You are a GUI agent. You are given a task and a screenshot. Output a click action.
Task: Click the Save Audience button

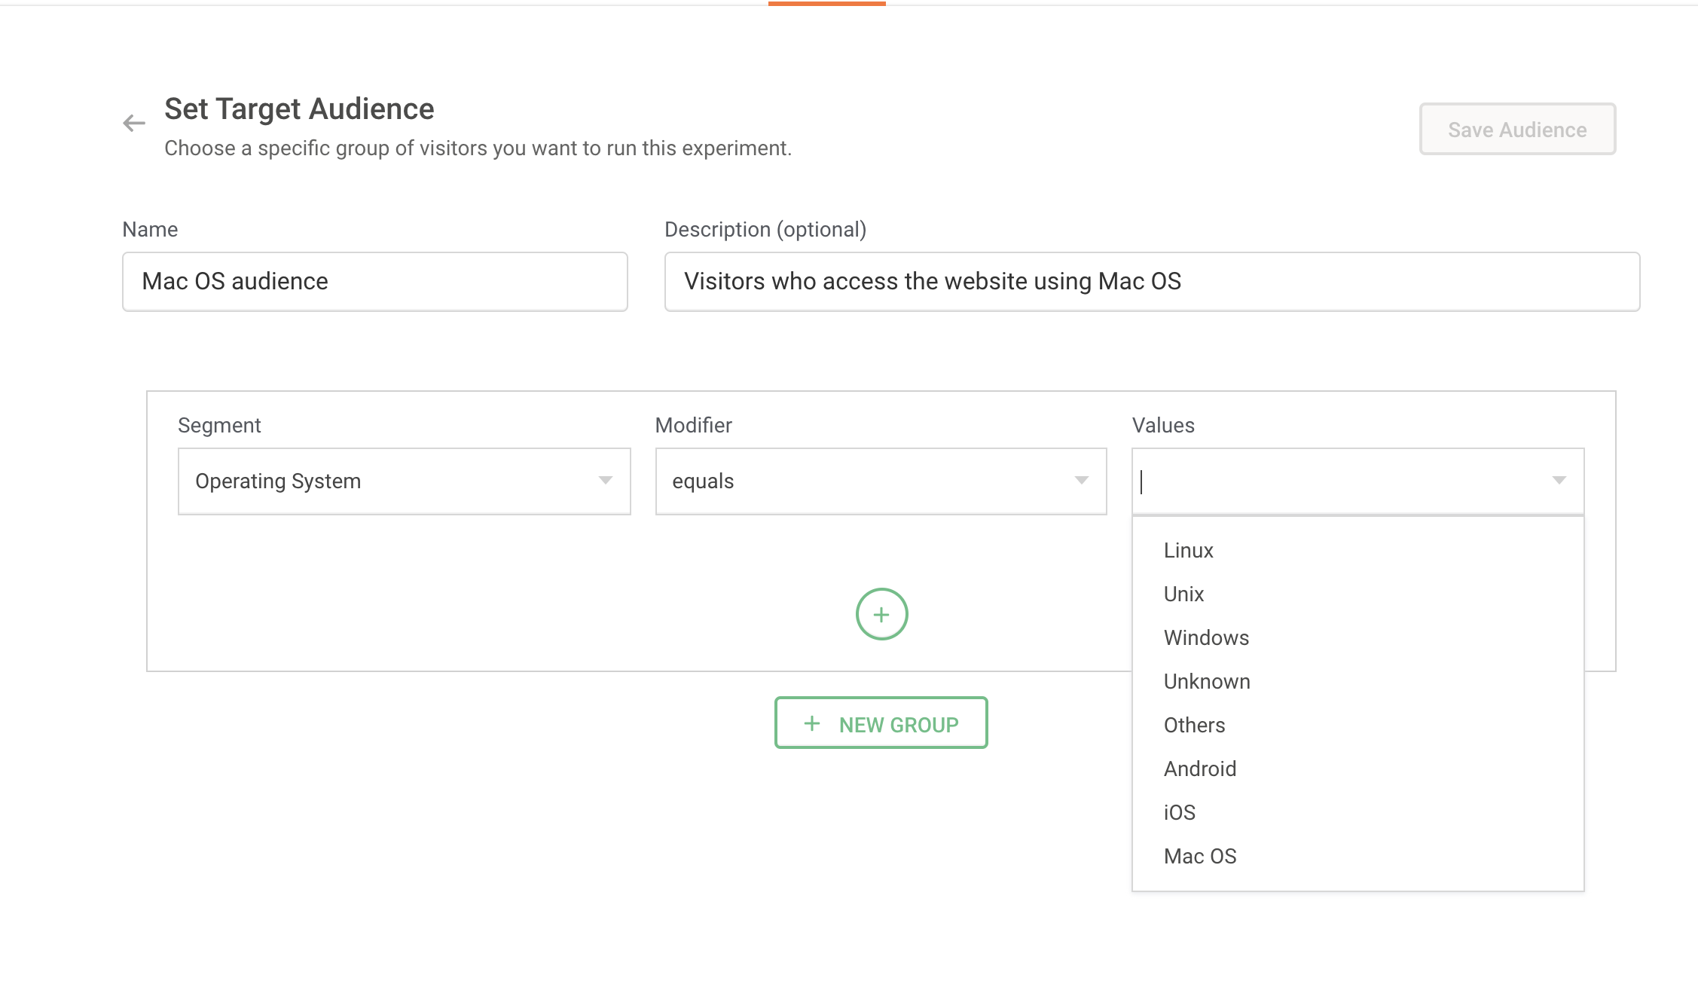[1517, 130]
